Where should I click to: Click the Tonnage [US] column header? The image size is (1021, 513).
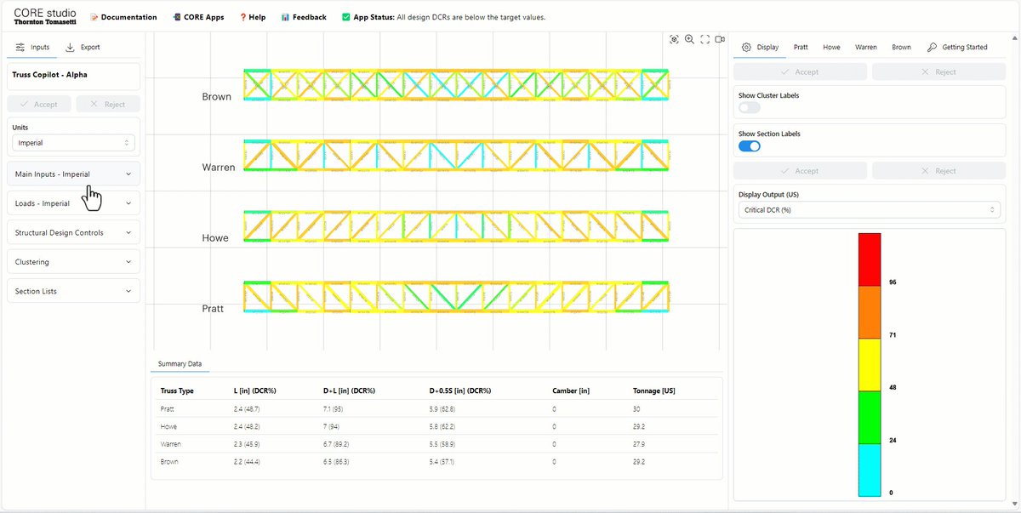[x=653, y=390]
